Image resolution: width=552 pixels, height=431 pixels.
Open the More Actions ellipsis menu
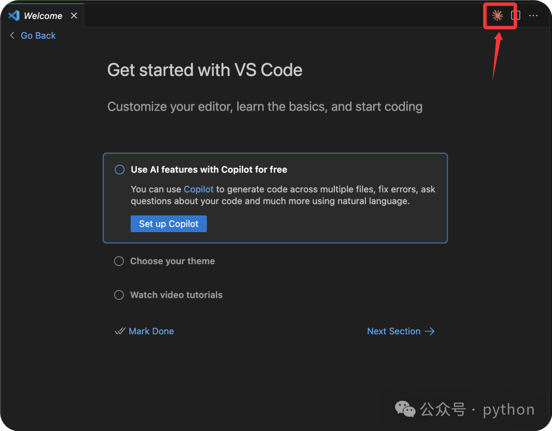pos(533,15)
